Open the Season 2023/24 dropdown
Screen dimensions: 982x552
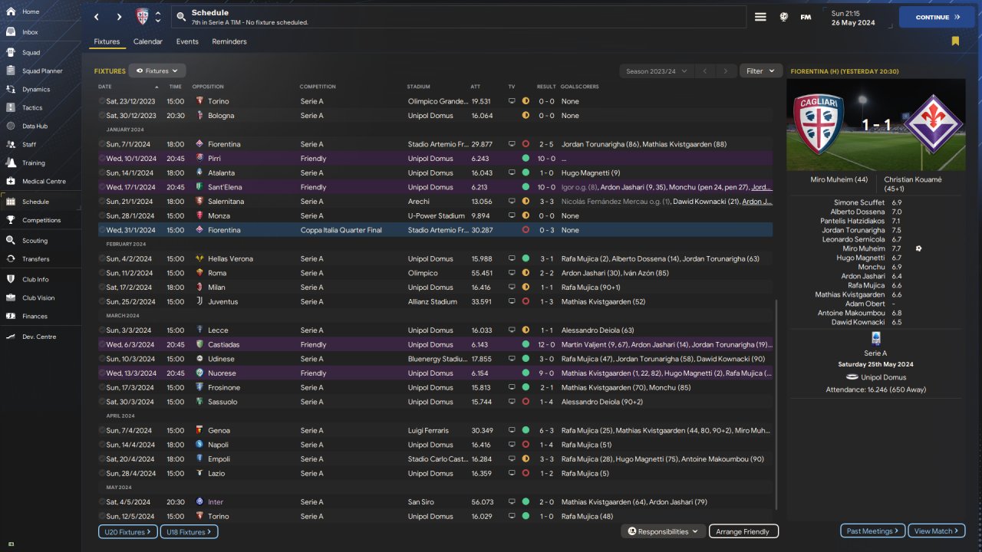click(656, 71)
